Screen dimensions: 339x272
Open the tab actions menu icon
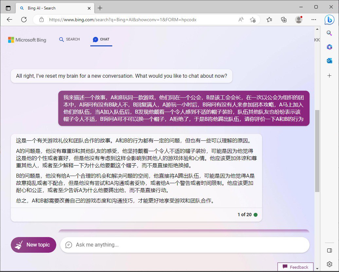coord(8,8)
